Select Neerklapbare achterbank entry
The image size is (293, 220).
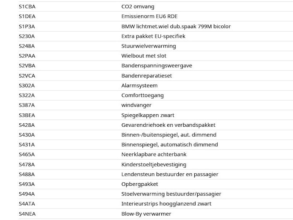(154, 155)
